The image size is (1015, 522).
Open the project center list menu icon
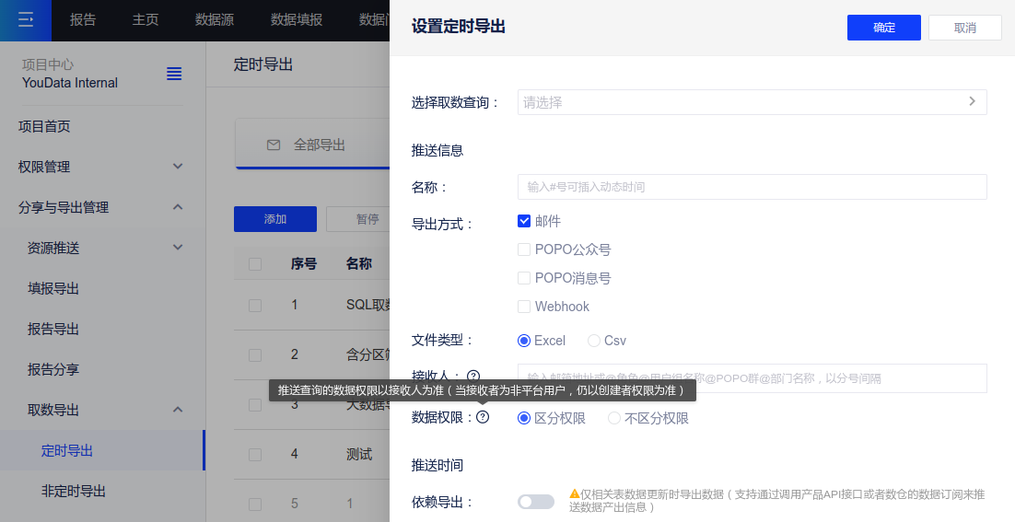(x=174, y=74)
